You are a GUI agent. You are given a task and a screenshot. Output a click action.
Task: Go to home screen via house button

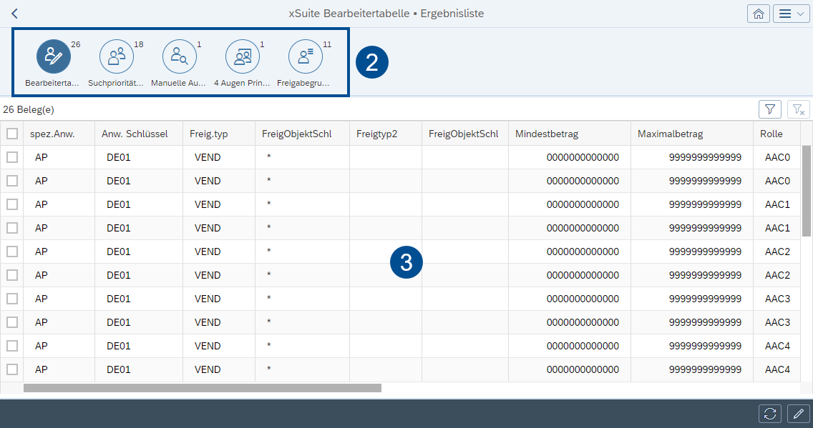click(759, 13)
